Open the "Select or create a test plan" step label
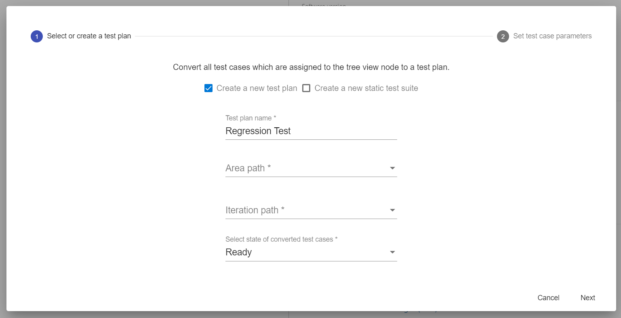 pyautogui.click(x=89, y=36)
